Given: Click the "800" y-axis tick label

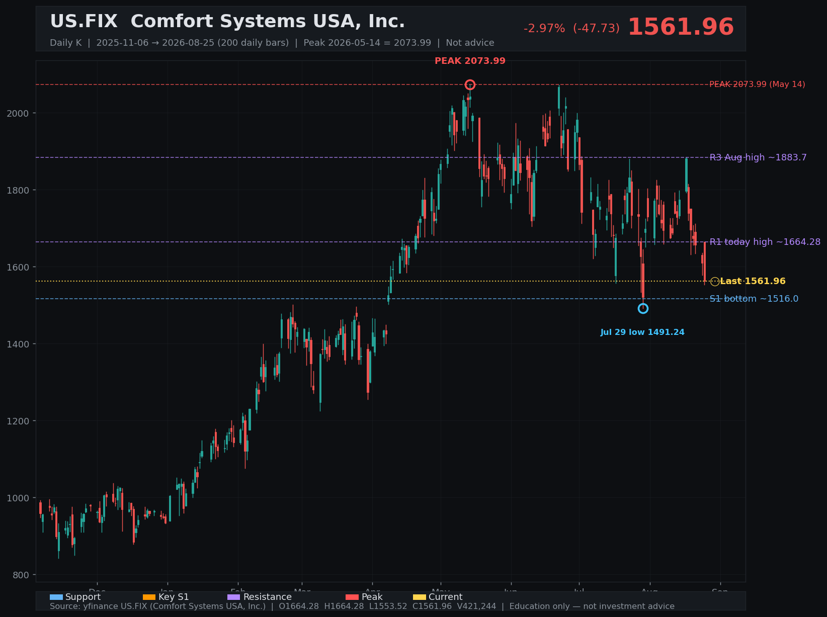Looking at the screenshot, I should pyautogui.click(x=21, y=575).
